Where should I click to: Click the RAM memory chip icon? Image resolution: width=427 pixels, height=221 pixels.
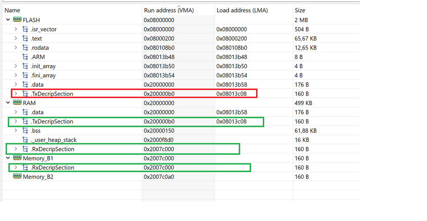17,103
